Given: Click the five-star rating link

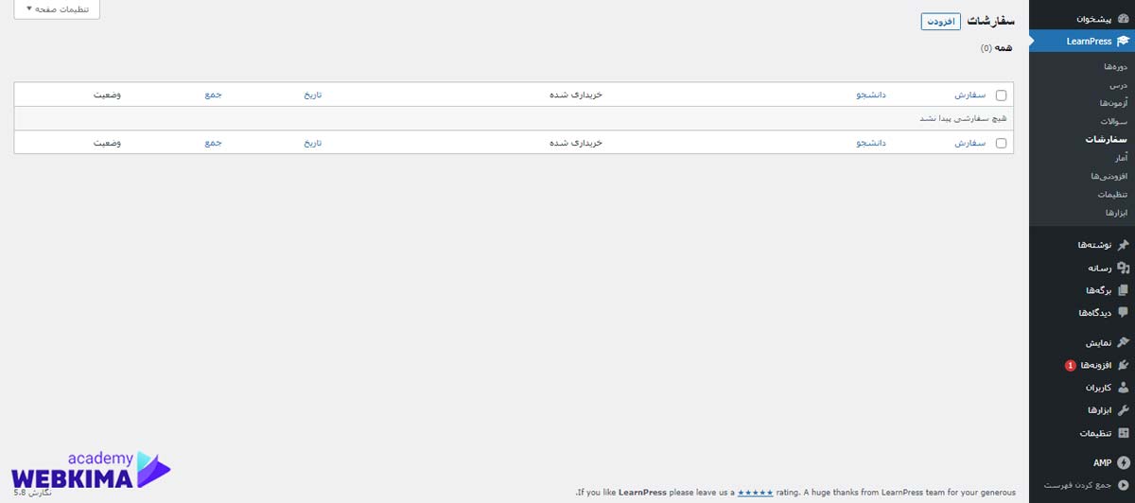Looking at the screenshot, I should coord(755,493).
